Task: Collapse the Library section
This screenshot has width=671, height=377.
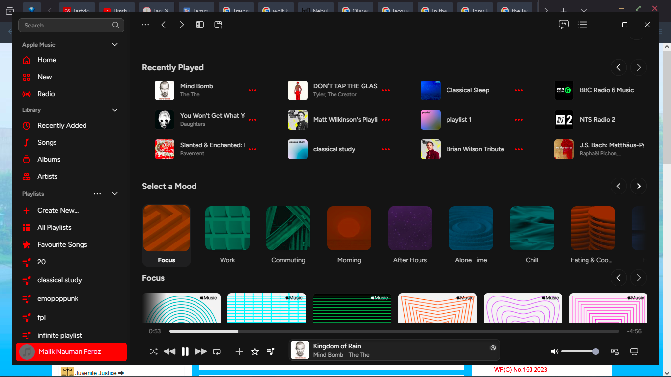Action: click(x=115, y=110)
